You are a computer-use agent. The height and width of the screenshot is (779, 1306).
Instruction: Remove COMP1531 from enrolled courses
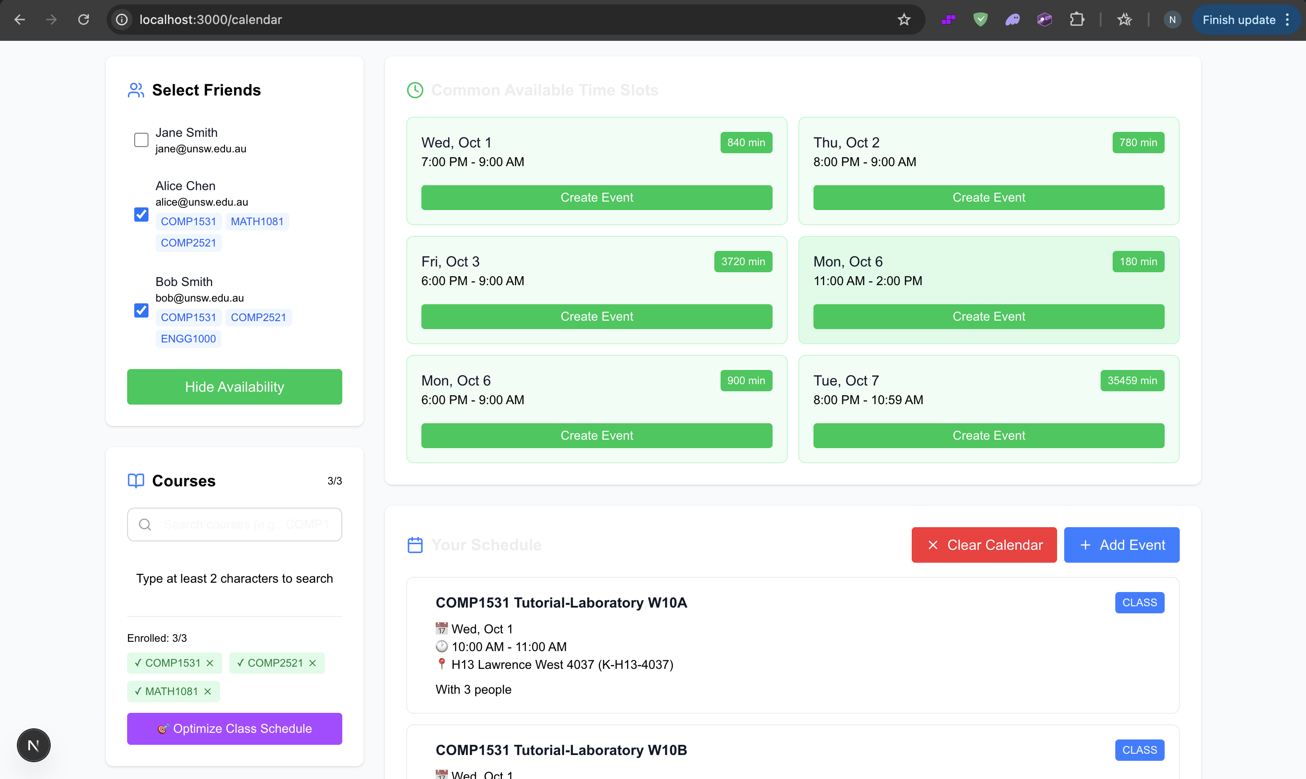210,663
